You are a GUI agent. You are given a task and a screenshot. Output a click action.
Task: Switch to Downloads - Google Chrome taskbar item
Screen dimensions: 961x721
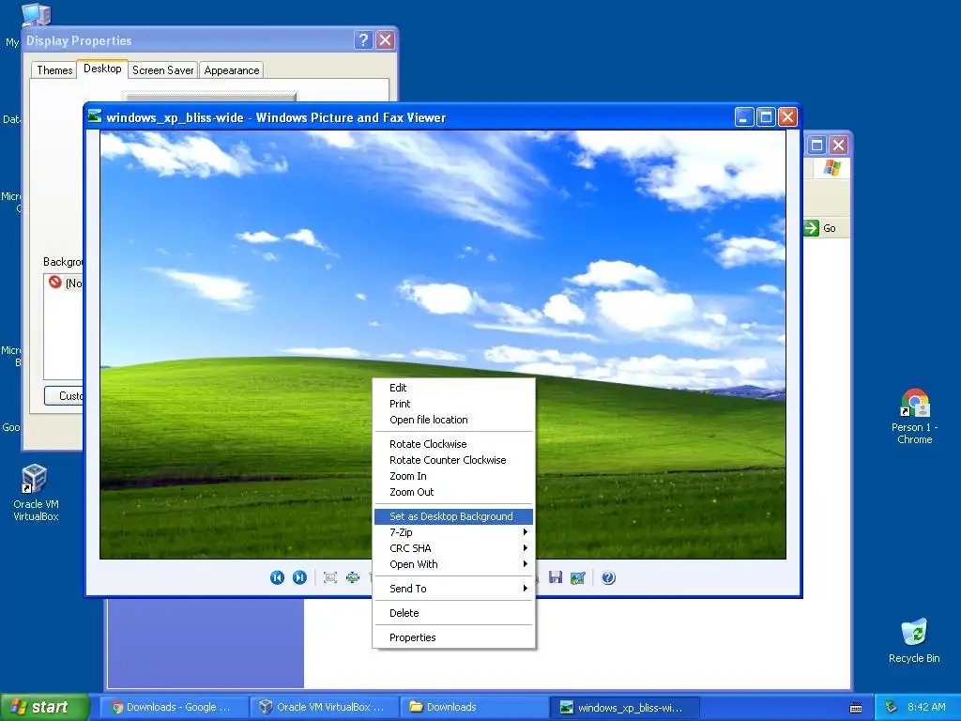(173, 707)
